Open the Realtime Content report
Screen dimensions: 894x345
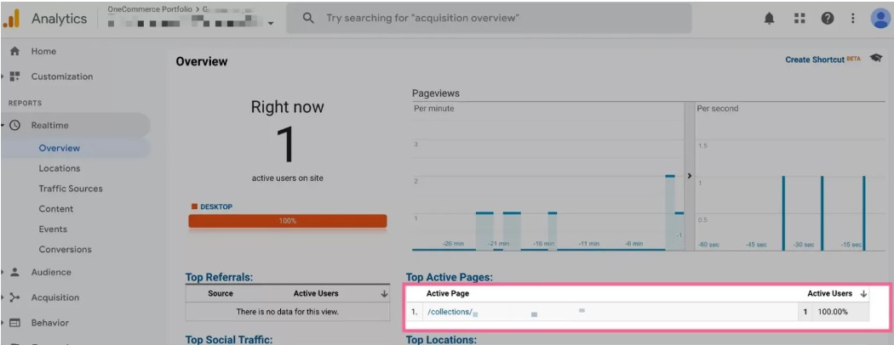point(56,209)
